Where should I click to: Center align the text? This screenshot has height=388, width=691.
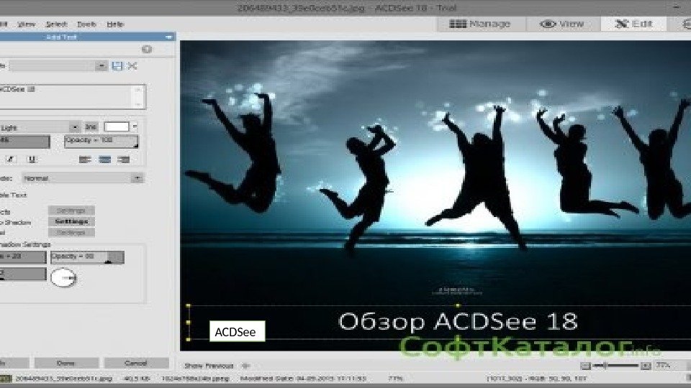pos(104,160)
